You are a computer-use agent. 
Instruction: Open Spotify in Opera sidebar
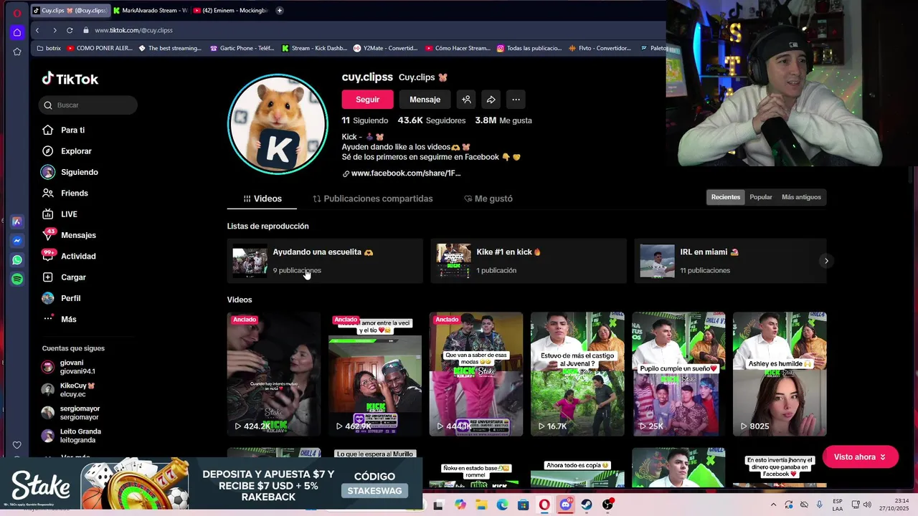[x=17, y=279]
